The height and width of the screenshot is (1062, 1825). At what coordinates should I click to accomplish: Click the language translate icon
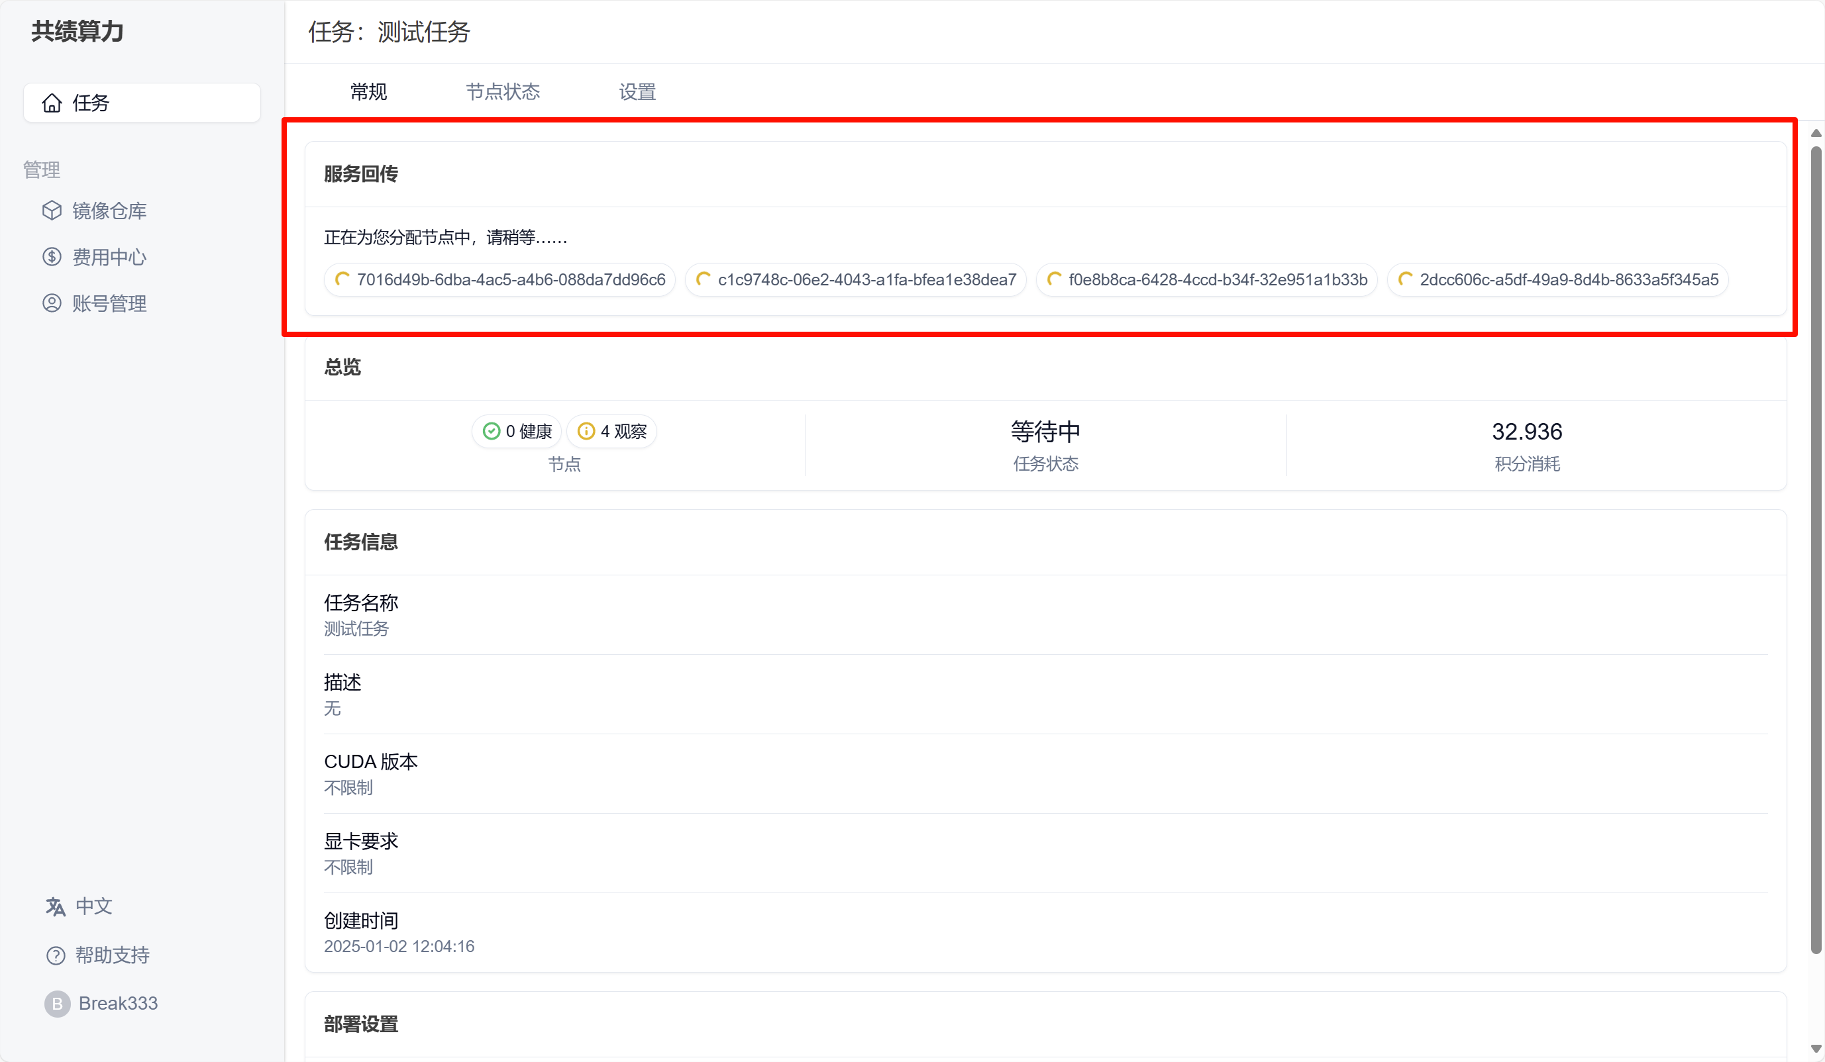pos(56,906)
